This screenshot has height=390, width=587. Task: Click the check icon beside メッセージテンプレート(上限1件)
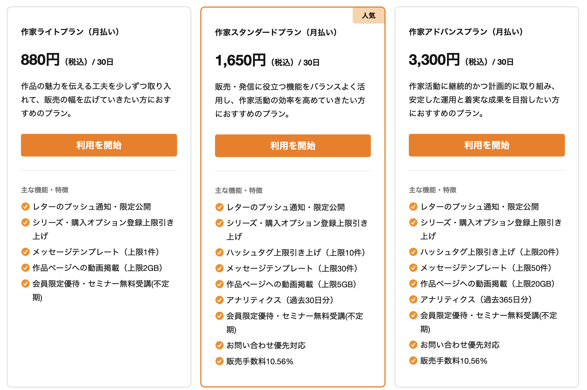(x=25, y=252)
